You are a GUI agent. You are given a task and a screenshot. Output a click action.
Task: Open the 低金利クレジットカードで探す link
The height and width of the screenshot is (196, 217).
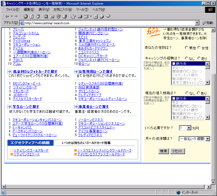35,72
